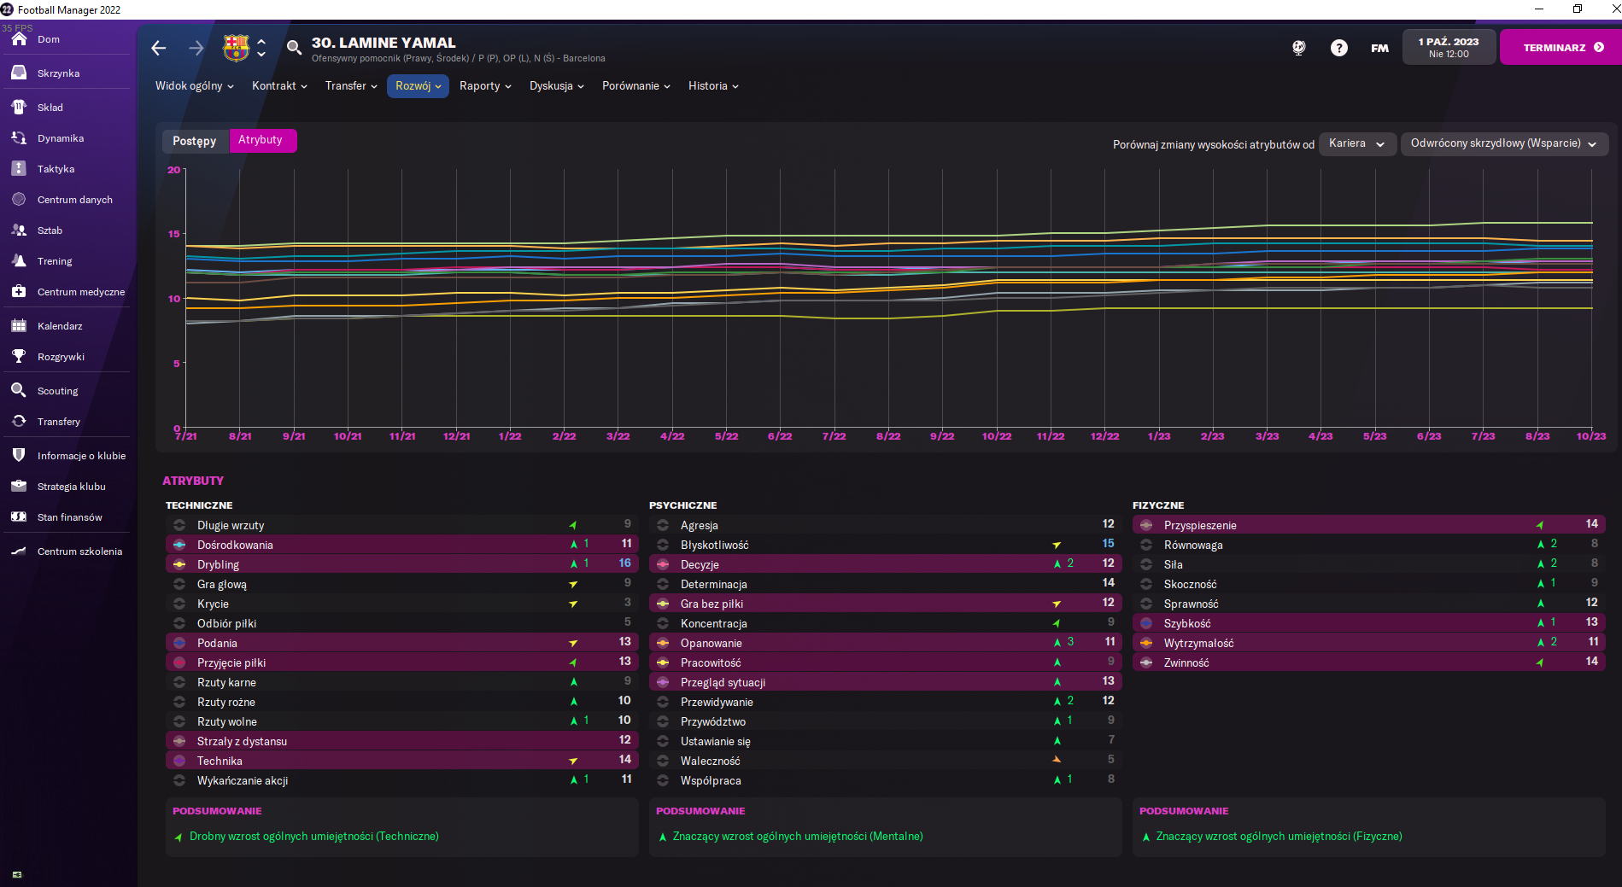Toggle the Dośrodkowania attribute line

point(179,545)
